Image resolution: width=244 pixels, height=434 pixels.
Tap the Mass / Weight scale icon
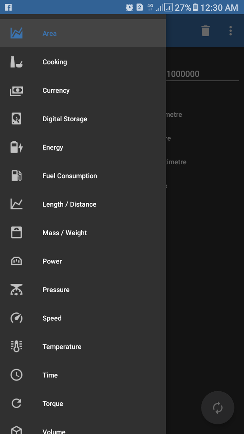[x=16, y=233]
